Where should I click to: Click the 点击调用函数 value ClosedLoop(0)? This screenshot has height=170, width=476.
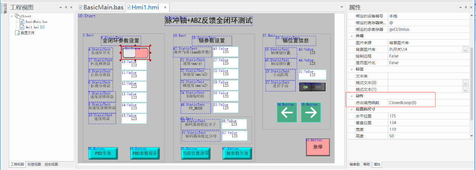pos(428,103)
